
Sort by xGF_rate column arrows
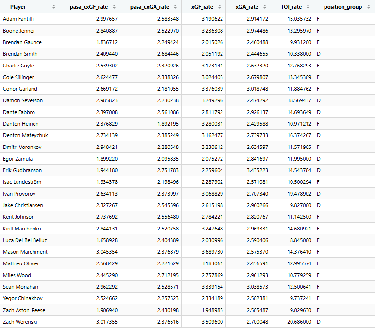[x=220, y=7]
